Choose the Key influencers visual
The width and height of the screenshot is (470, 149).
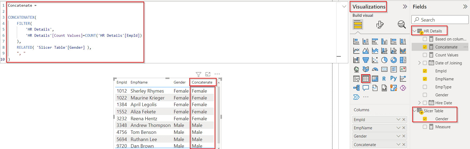coord(403,78)
